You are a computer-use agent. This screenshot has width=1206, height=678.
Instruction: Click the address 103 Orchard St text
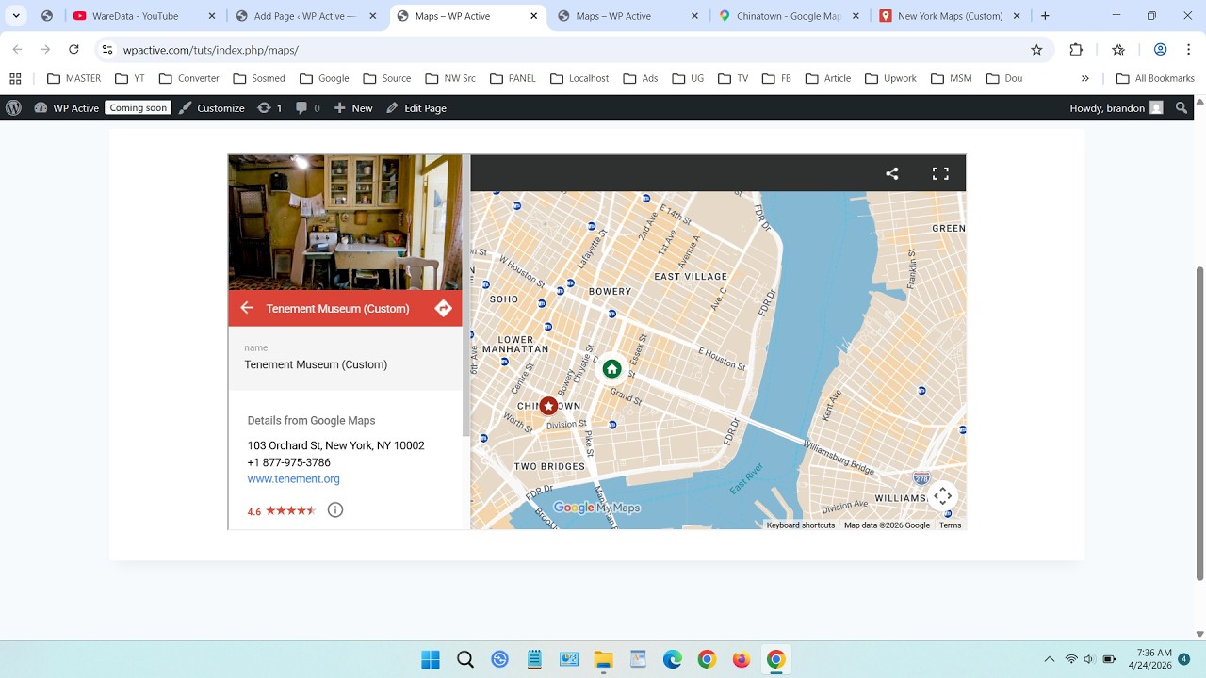335,445
